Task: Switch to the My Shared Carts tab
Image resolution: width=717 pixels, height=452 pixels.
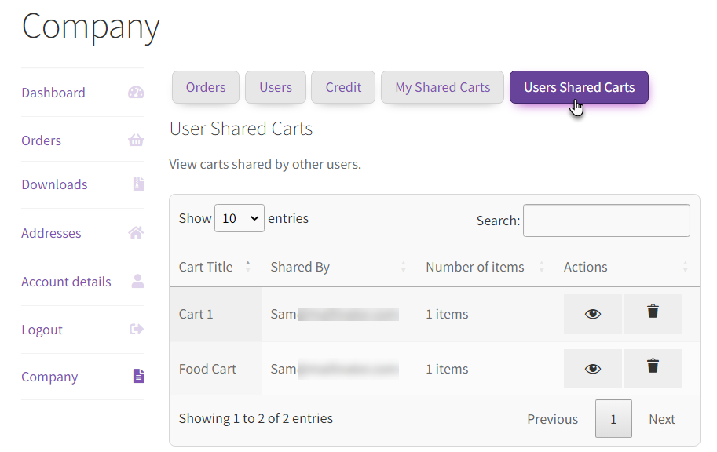Action: tap(443, 87)
